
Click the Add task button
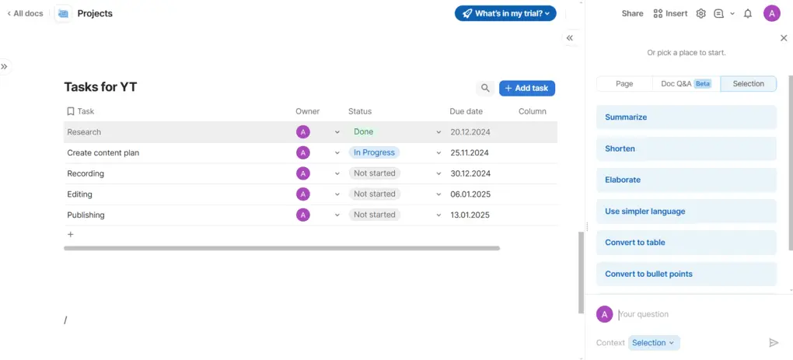pos(527,88)
